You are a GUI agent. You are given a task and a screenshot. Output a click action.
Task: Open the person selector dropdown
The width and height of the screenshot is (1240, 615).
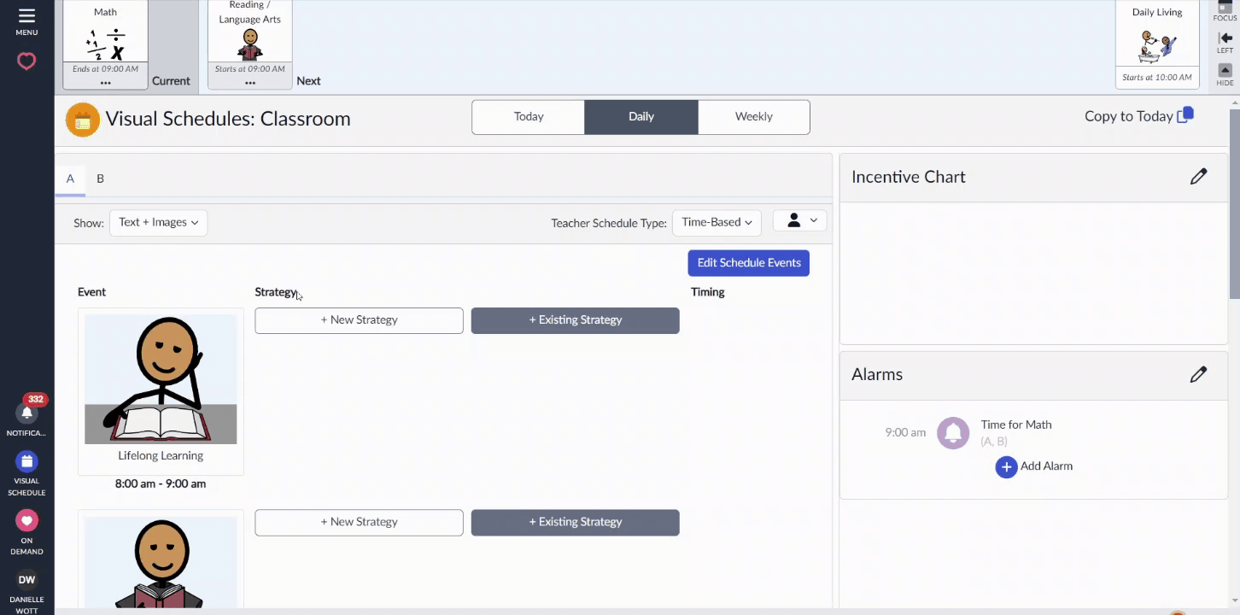click(800, 220)
